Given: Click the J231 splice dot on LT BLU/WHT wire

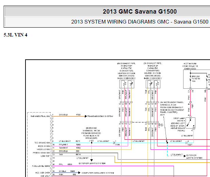Looking at the screenshot, I should 167,143.
